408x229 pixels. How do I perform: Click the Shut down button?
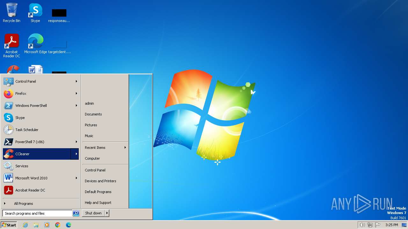93,213
